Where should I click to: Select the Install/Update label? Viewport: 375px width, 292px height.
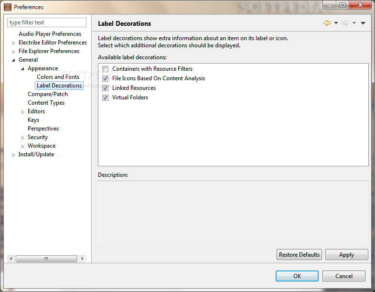pyautogui.click(x=36, y=154)
